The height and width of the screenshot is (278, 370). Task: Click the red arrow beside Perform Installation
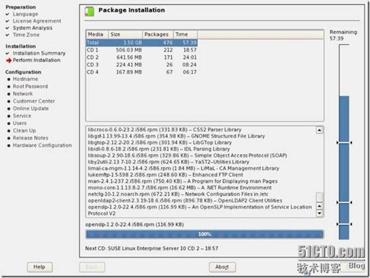tap(9, 61)
